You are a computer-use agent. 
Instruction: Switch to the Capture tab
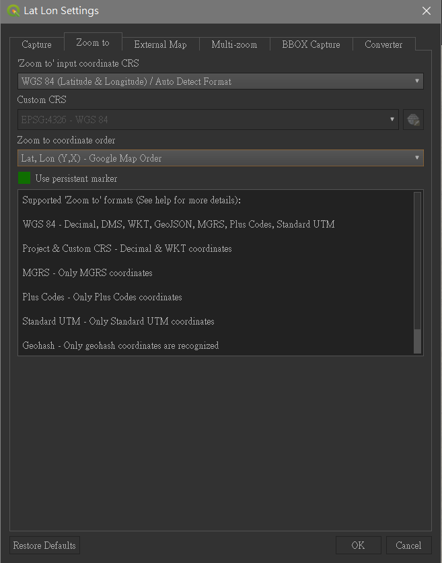pos(36,44)
